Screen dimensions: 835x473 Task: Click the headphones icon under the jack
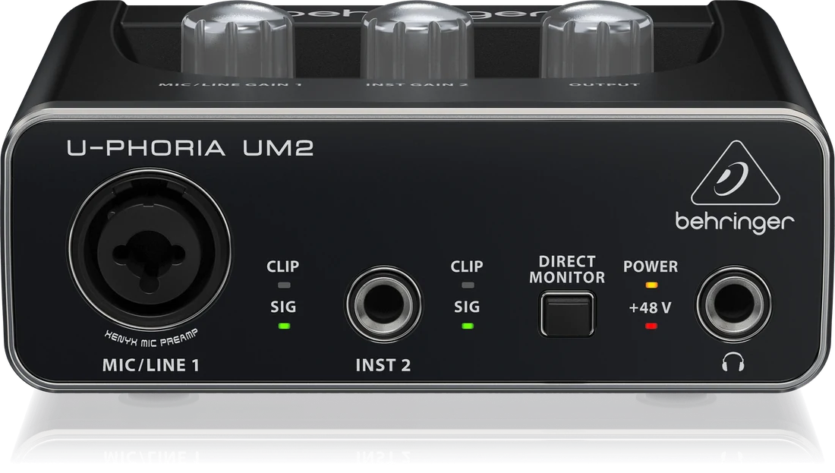733,364
